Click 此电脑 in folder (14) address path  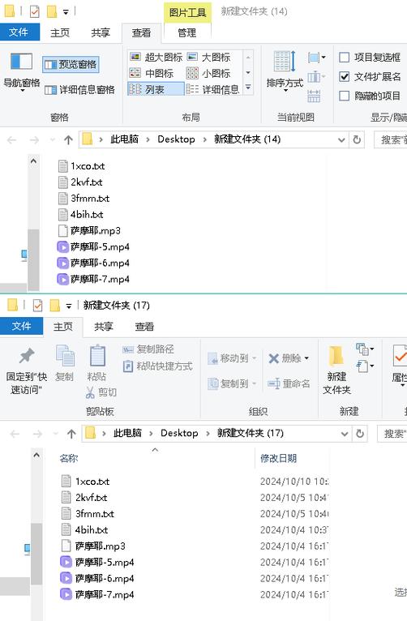tap(124, 139)
